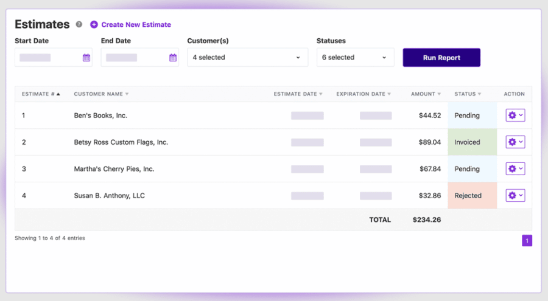Sort table by Amount column header
This screenshot has height=301, width=548.
click(x=426, y=94)
